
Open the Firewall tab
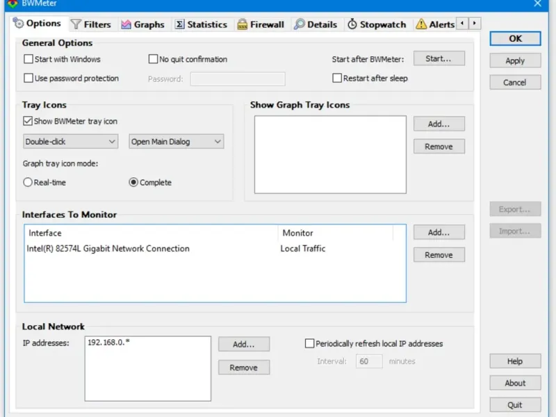pos(261,24)
